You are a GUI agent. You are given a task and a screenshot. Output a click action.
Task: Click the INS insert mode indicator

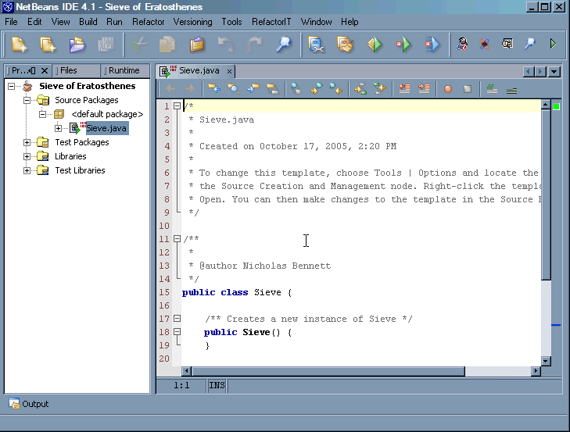[x=217, y=385]
